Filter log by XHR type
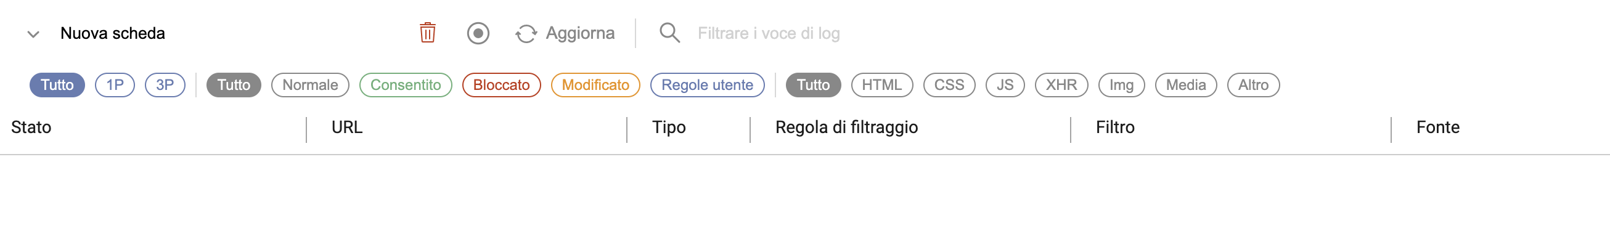1610x239 pixels. pos(1061,85)
